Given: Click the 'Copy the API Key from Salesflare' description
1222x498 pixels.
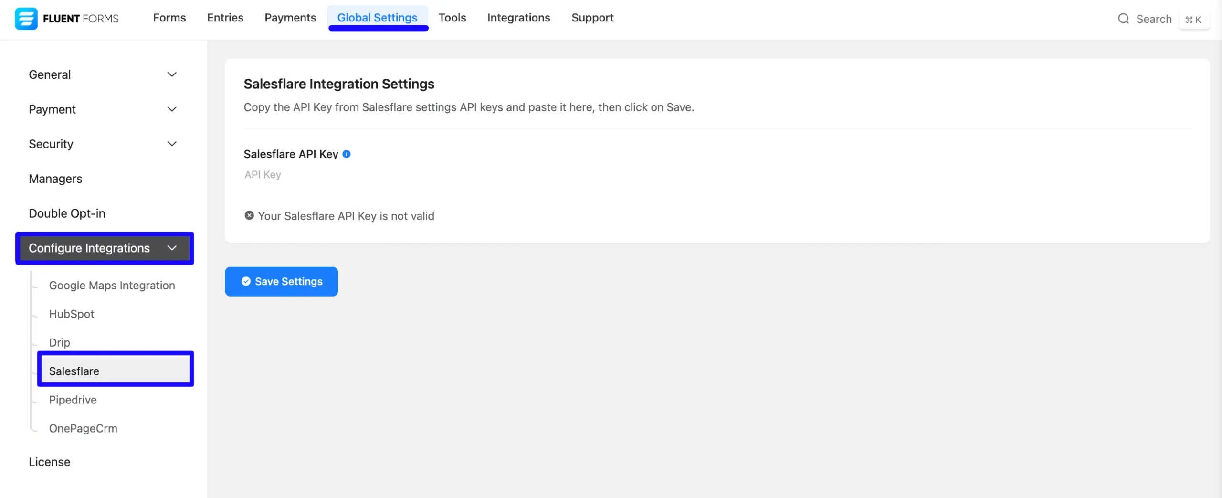Looking at the screenshot, I should click(x=469, y=107).
